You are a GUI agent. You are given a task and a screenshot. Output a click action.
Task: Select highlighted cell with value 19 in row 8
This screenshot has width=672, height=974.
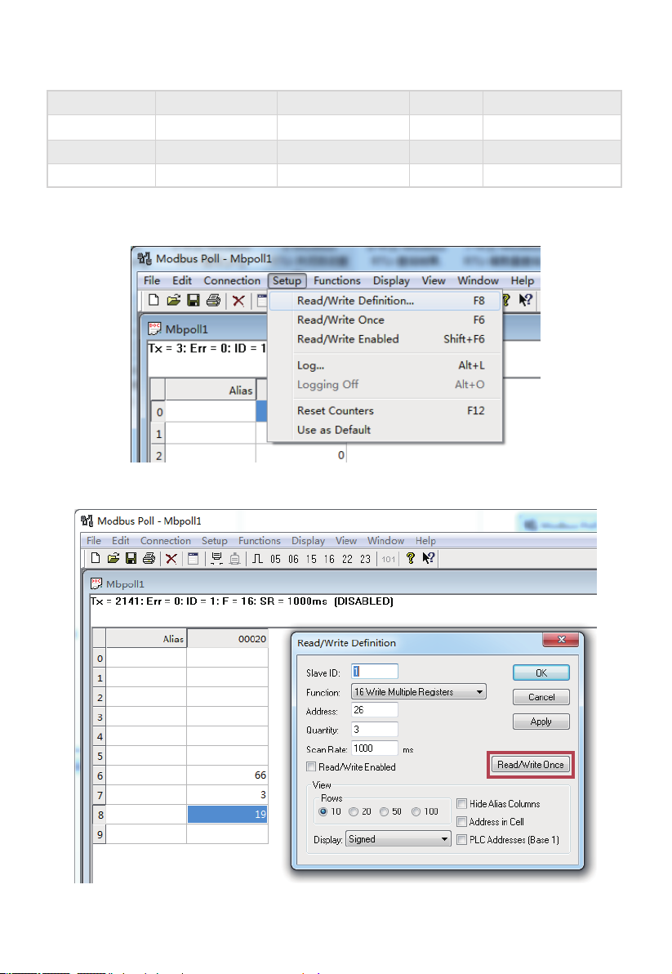[x=228, y=815]
